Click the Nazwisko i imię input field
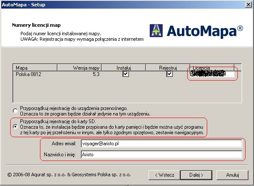 pos(161,155)
